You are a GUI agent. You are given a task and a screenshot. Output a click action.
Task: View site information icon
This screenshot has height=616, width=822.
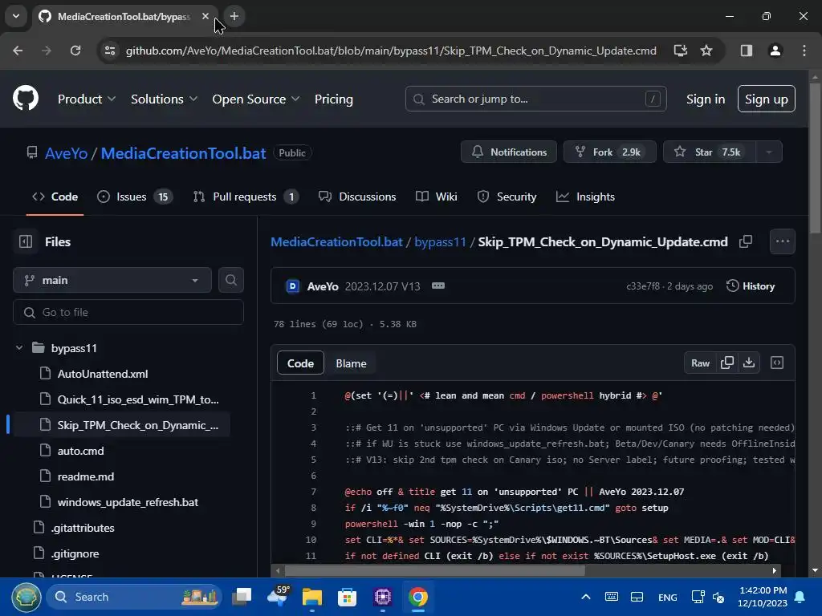(110, 51)
